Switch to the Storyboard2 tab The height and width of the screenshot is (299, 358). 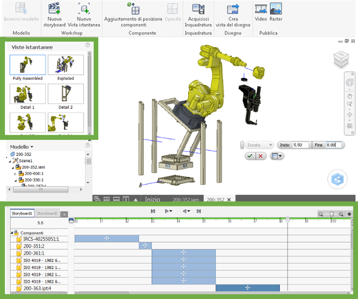point(47,214)
